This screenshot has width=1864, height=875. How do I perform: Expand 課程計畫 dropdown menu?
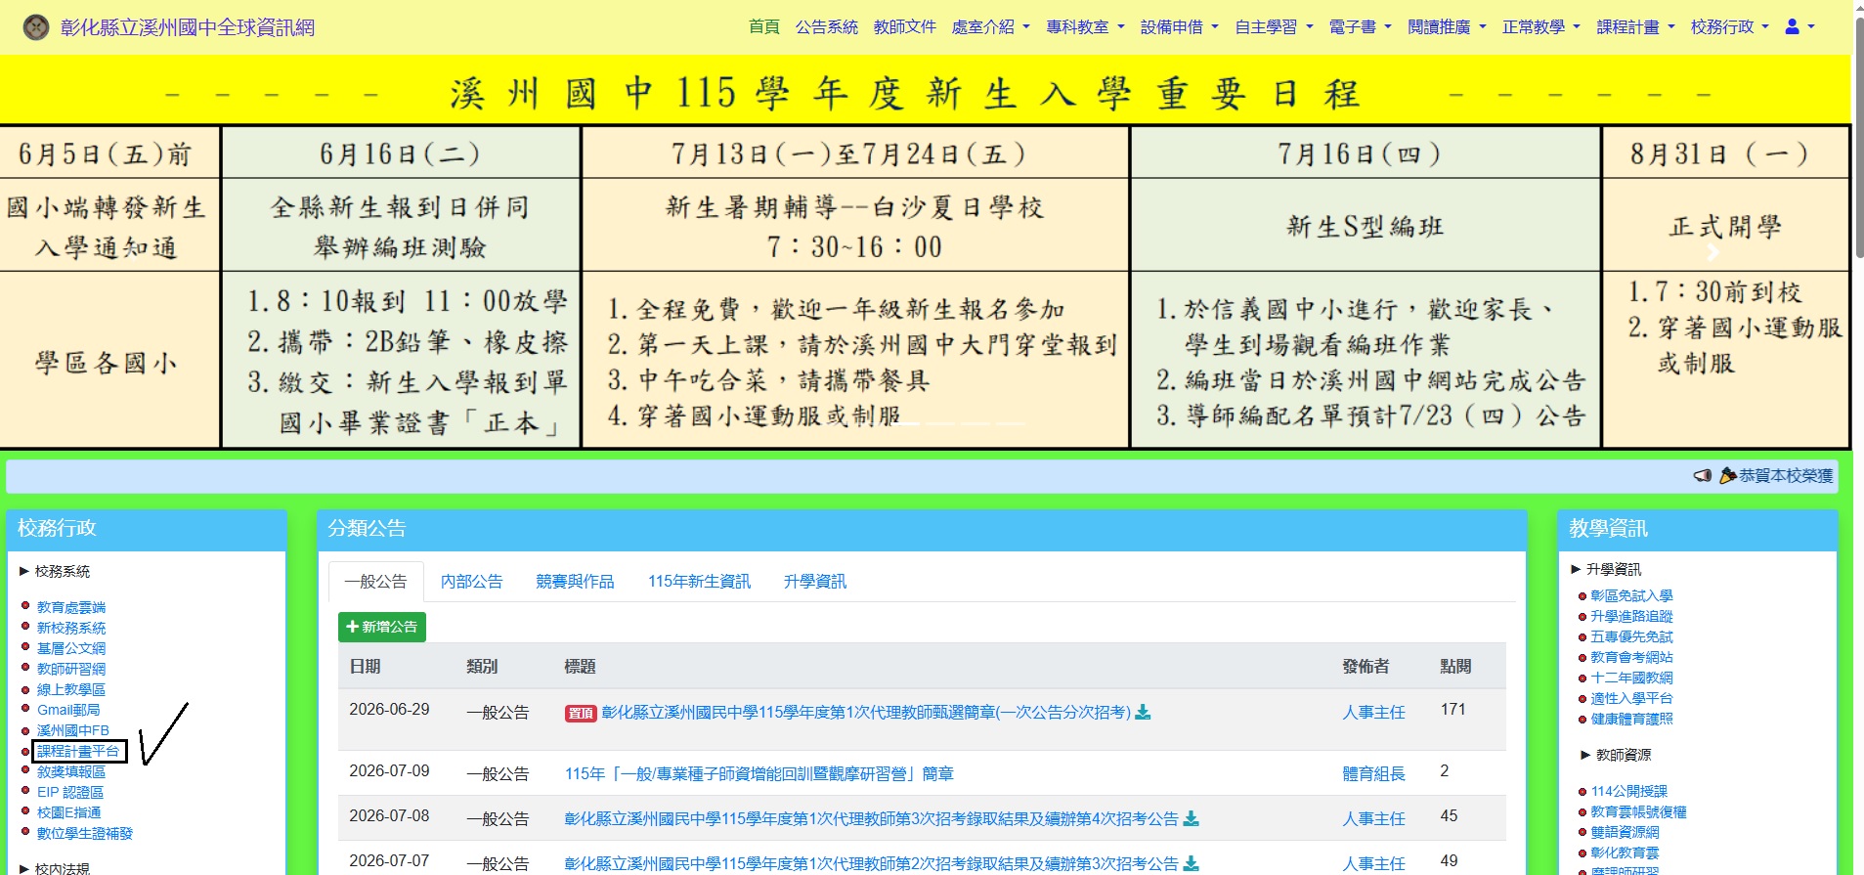(x=1635, y=27)
